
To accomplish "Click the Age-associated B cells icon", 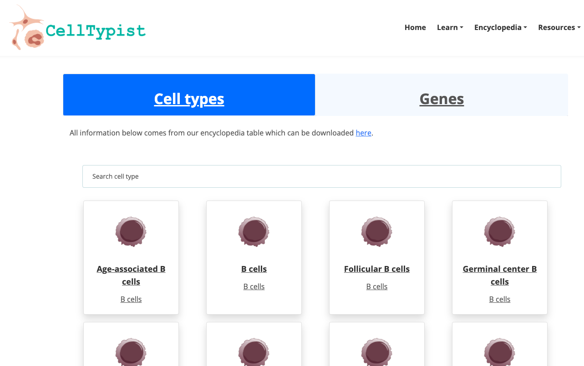I will (x=131, y=231).
